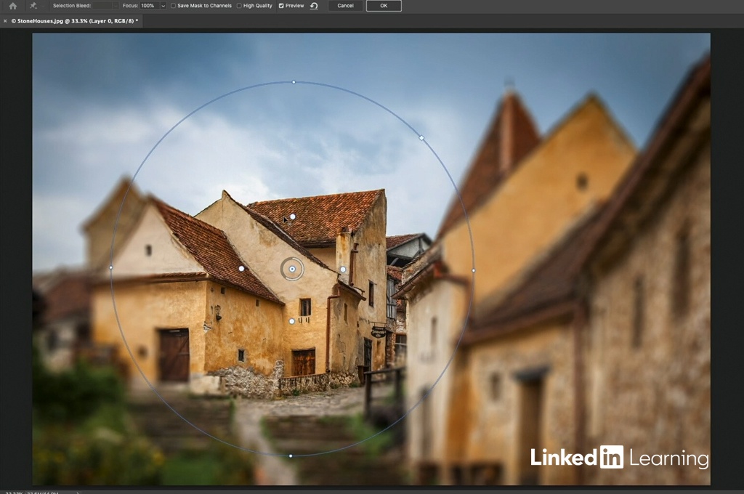Enable the High Quality checkbox
The image size is (744, 494).
coord(240,6)
